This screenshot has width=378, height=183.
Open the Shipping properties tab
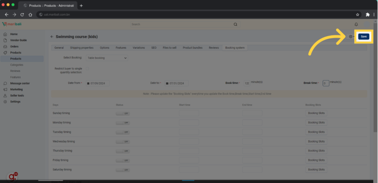(x=82, y=48)
